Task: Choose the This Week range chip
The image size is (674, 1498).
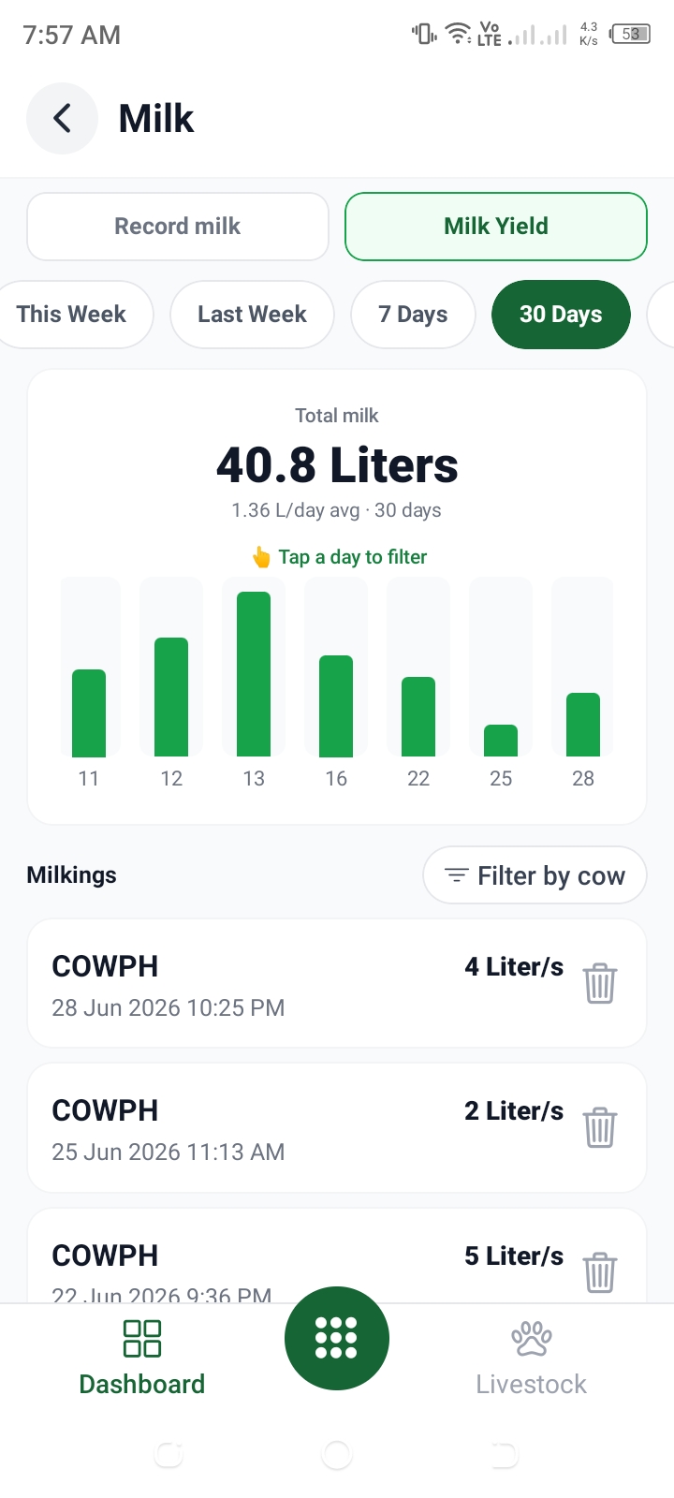Action: [73, 315]
